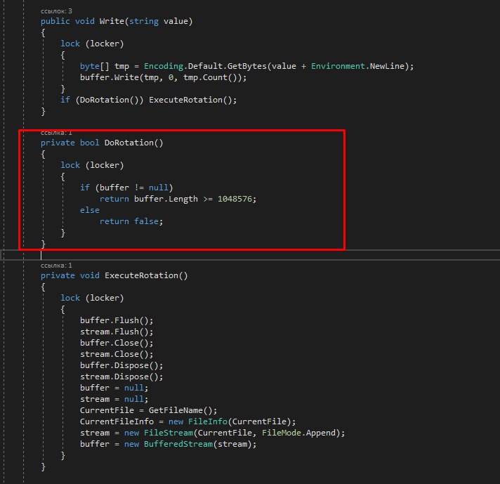500x484 pixels.
Task: Click FileMode.Append argument
Action: click(x=298, y=433)
